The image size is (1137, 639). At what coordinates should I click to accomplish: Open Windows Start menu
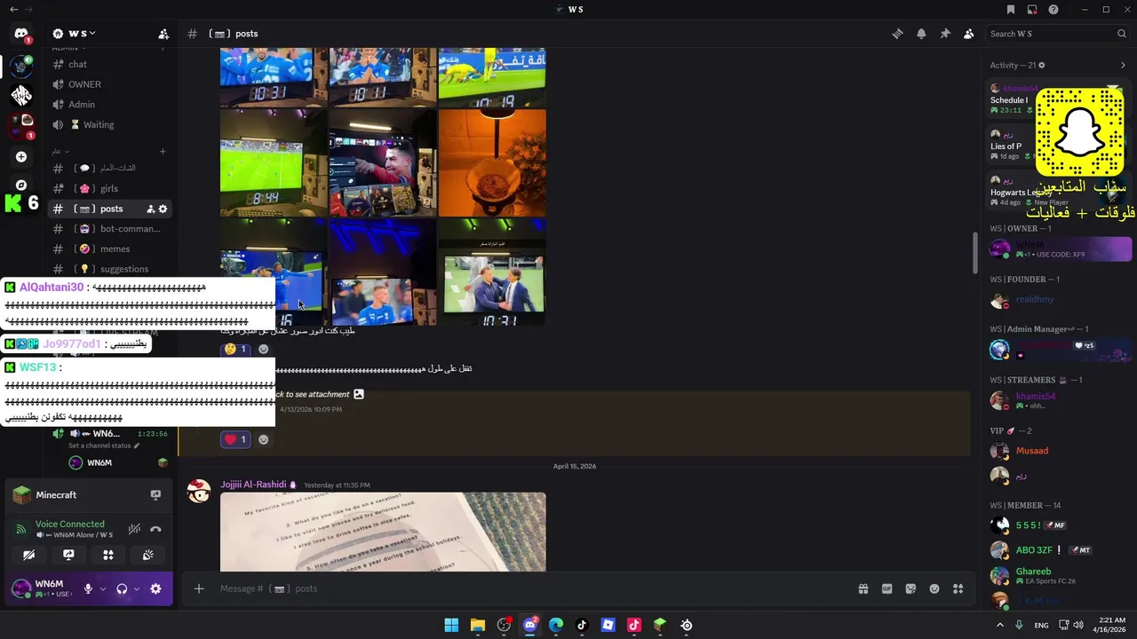[x=451, y=625]
